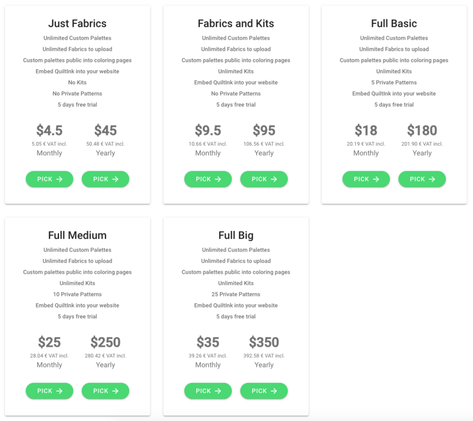Pick the Just Fabrics yearly $45 plan

tap(105, 179)
